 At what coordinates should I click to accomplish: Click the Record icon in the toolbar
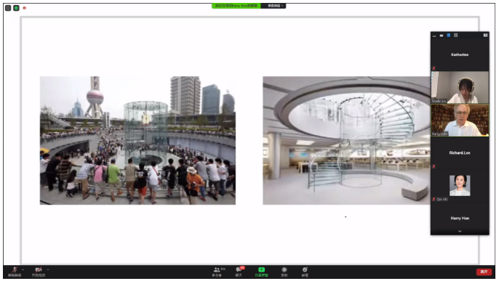(284, 272)
